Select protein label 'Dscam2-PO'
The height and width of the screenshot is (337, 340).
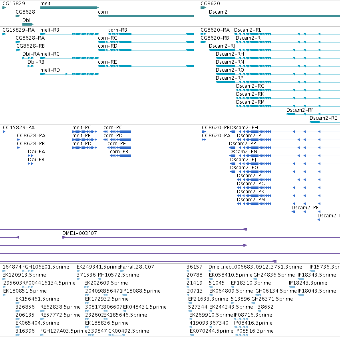pyautogui.click(x=244, y=168)
